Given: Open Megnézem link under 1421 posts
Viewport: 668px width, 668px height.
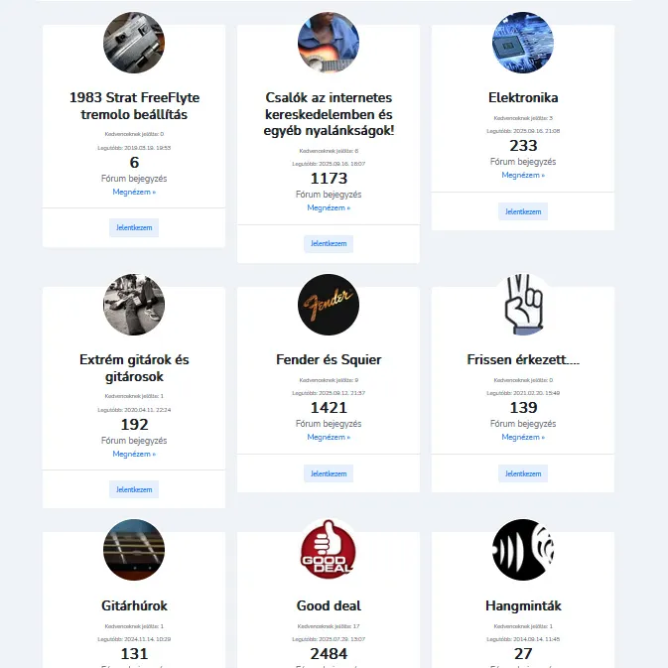Looking at the screenshot, I should pyautogui.click(x=329, y=437).
